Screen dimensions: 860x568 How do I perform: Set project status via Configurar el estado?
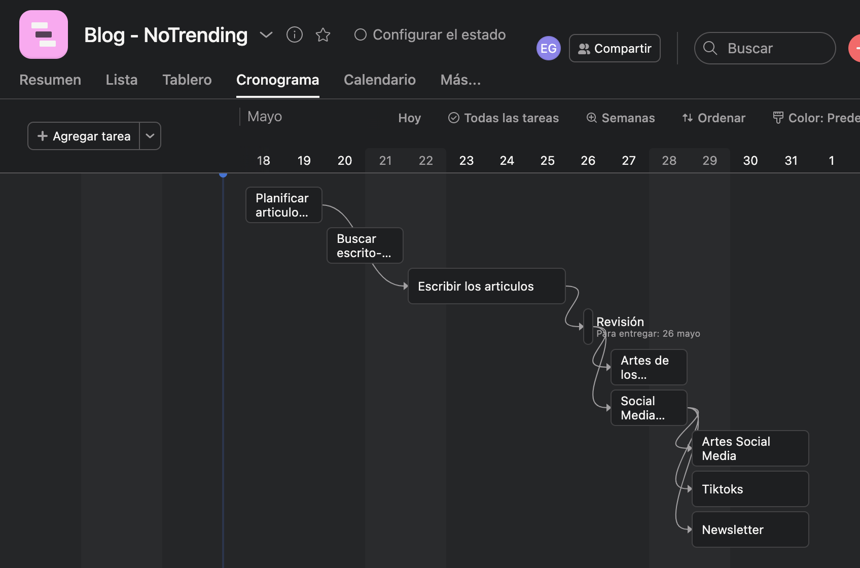coord(430,34)
